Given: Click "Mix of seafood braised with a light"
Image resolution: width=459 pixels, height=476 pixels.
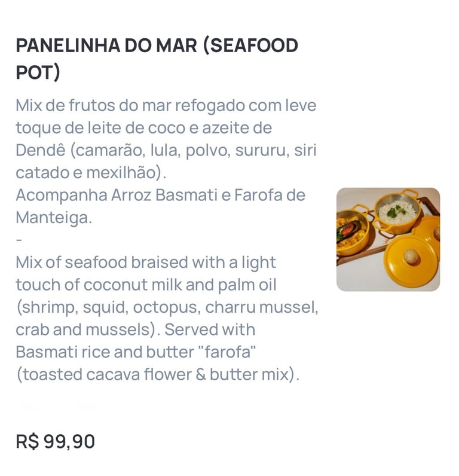Looking at the screenshot, I should [146, 263].
